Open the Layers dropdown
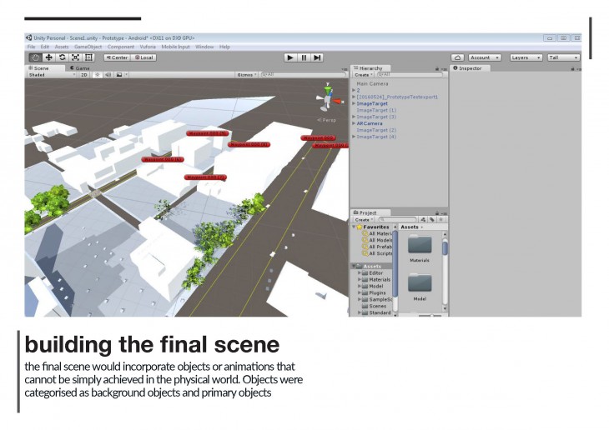Viewport: 609px width, 430px height. point(525,57)
